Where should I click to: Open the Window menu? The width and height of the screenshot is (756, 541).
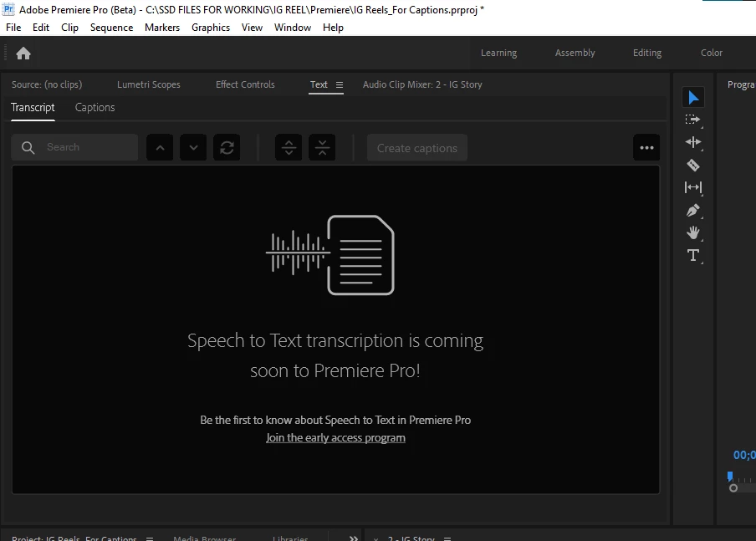[293, 28]
